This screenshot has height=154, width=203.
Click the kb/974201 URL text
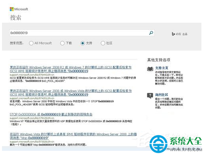click(32, 98)
